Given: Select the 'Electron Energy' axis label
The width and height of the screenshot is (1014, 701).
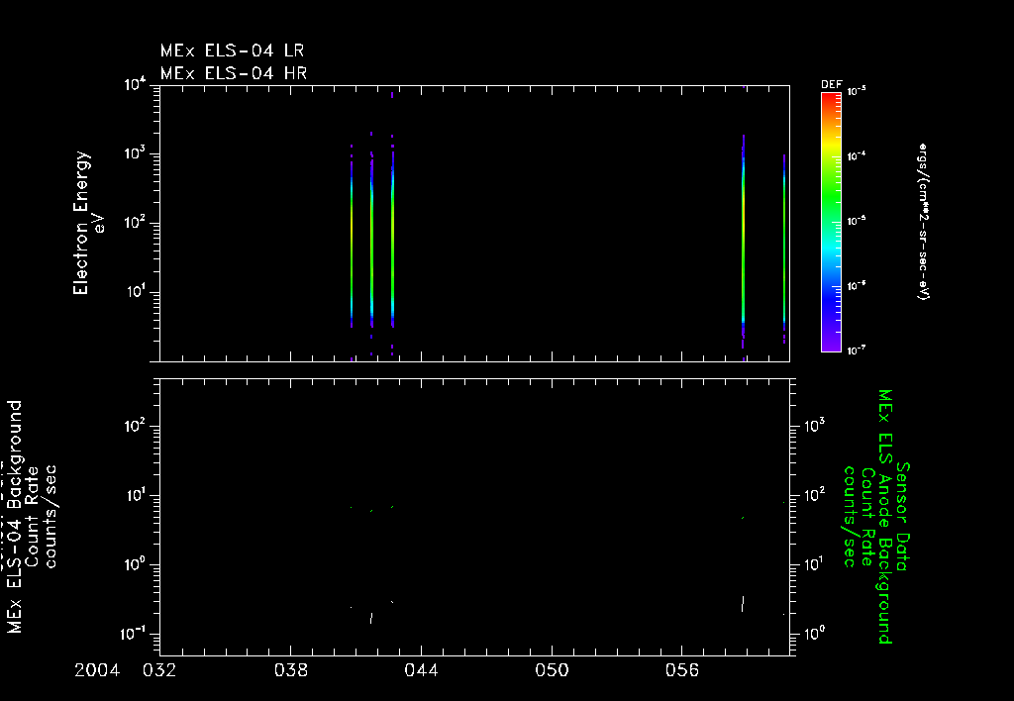Looking at the screenshot, I should pyautogui.click(x=81, y=223).
